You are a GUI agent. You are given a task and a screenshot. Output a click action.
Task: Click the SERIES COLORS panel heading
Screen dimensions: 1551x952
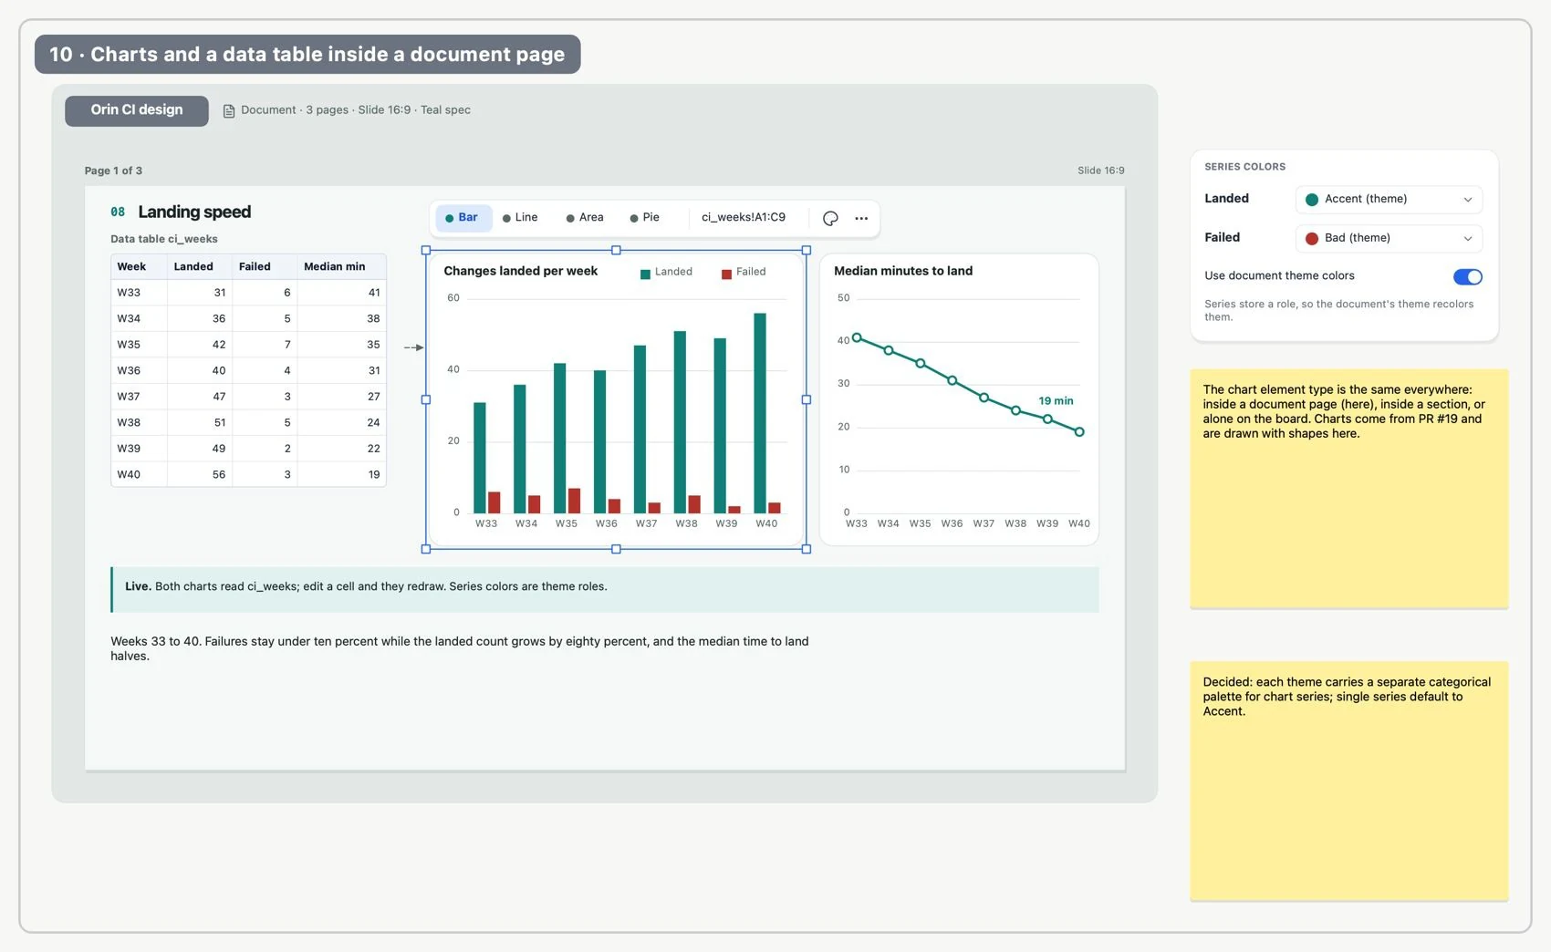pyautogui.click(x=1244, y=167)
